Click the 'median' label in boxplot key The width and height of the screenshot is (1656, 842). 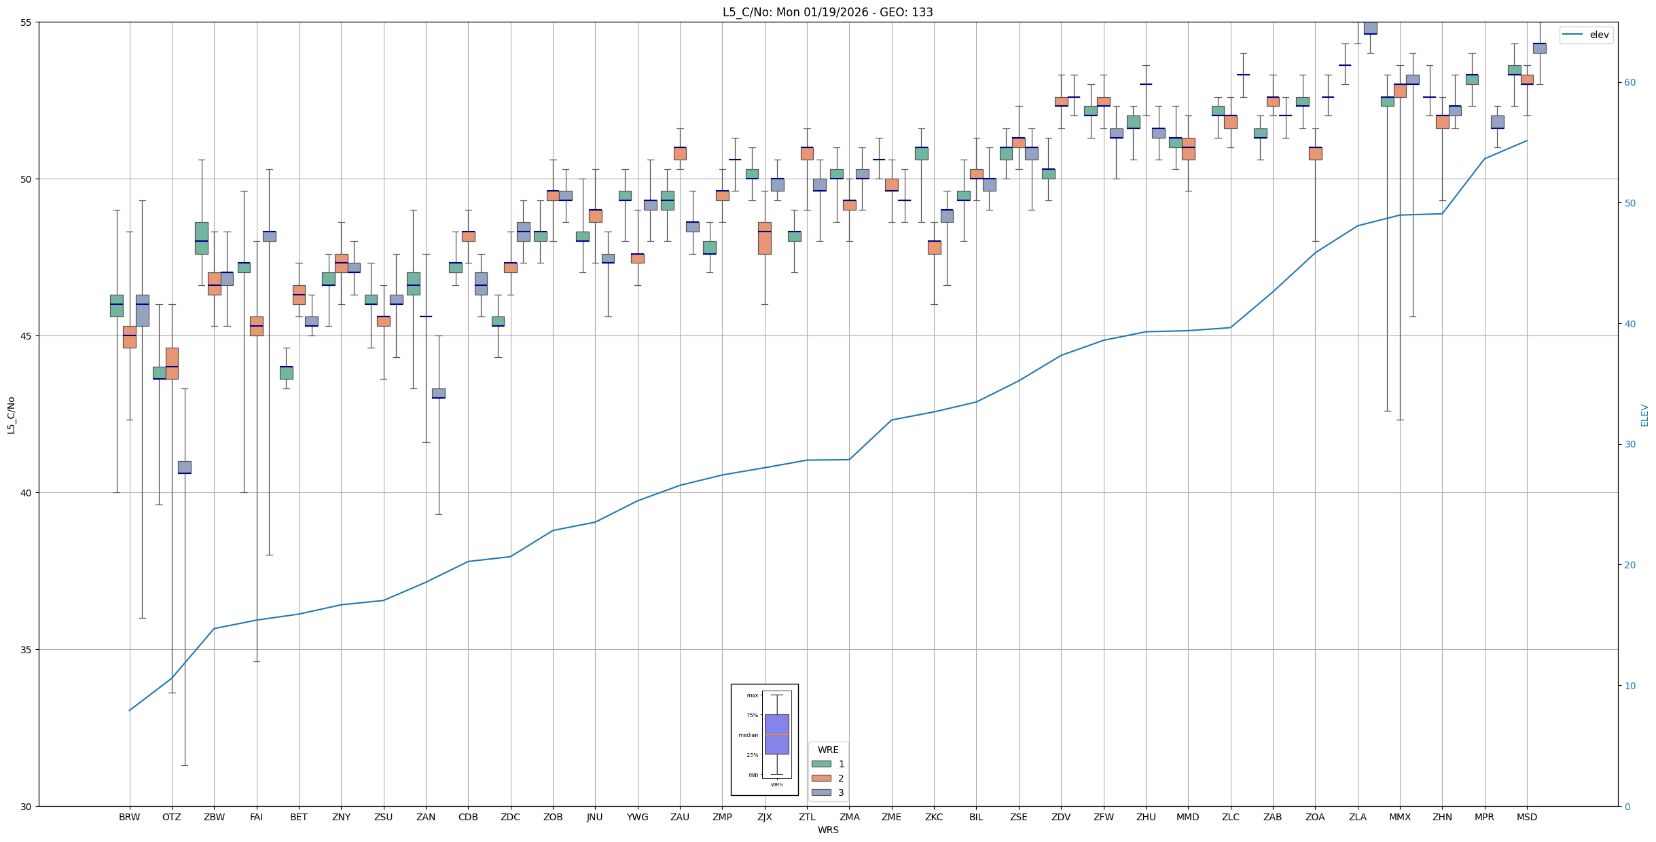[748, 735]
